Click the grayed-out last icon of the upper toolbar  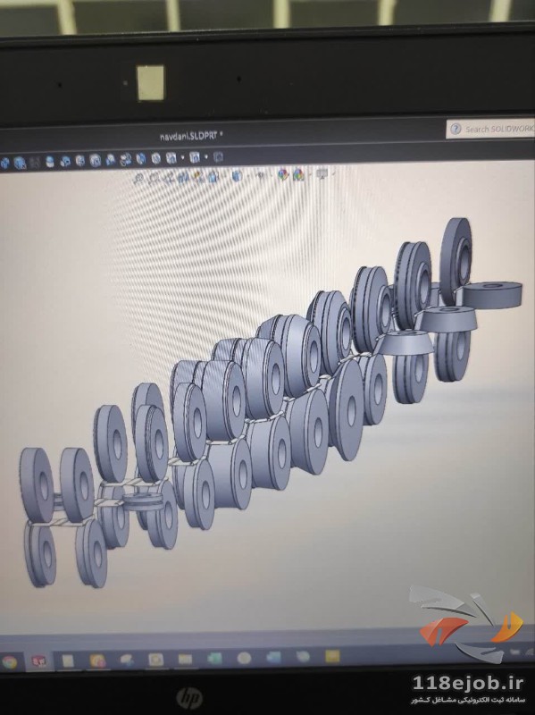pyautogui.click(x=218, y=157)
